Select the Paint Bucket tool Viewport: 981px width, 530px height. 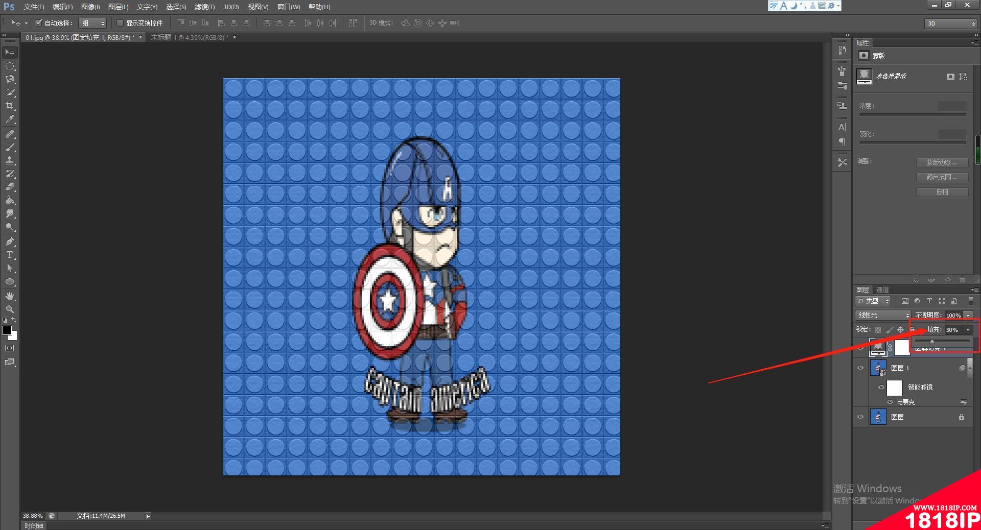(10, 201)
